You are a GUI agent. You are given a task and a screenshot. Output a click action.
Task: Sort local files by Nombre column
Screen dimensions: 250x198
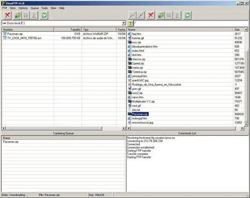point(28,30)
